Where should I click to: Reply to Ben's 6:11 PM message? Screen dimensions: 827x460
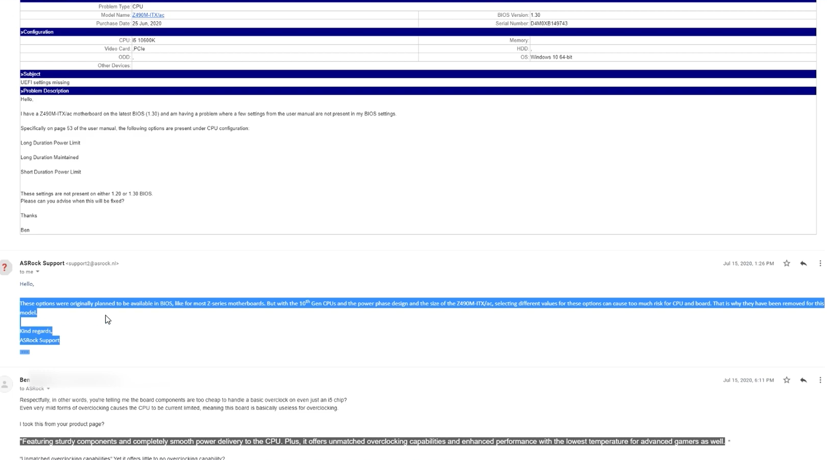(x=803, y=380)
